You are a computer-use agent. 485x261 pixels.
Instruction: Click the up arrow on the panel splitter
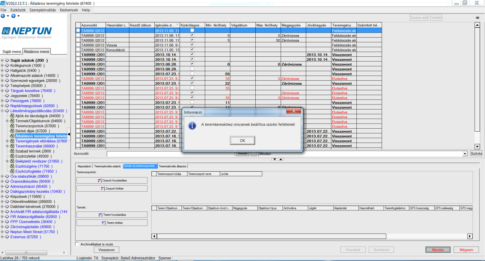(x=281, y=159)
